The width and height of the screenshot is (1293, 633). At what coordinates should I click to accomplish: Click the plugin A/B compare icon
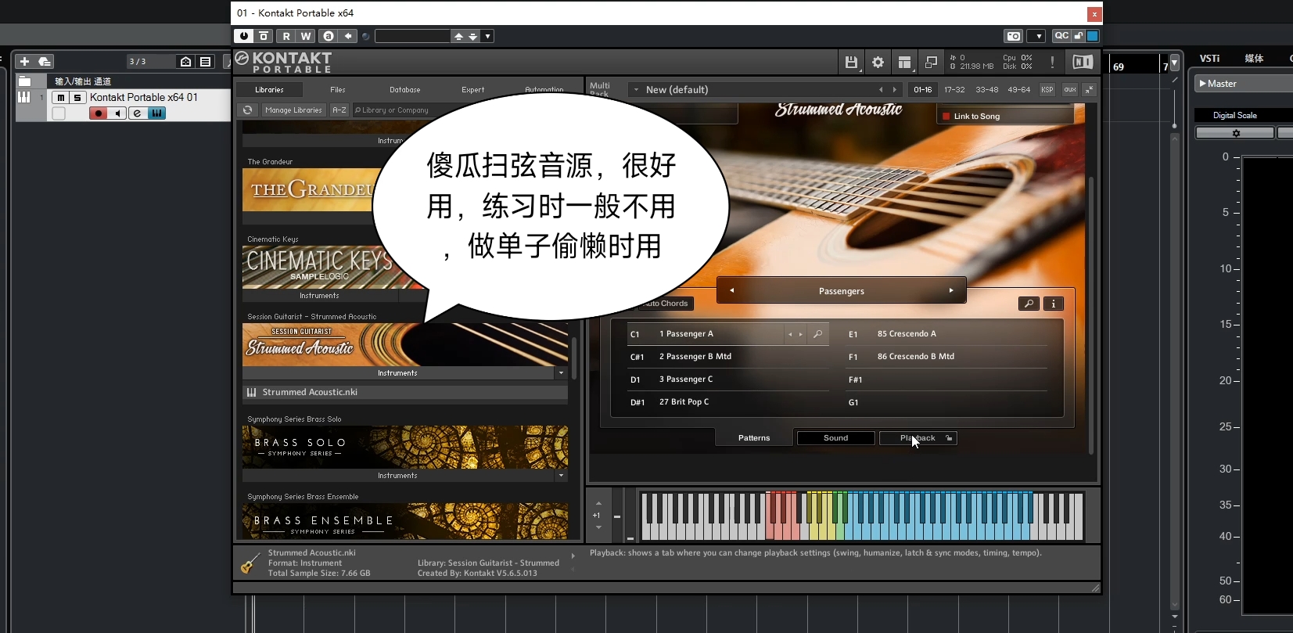(329, 36)
